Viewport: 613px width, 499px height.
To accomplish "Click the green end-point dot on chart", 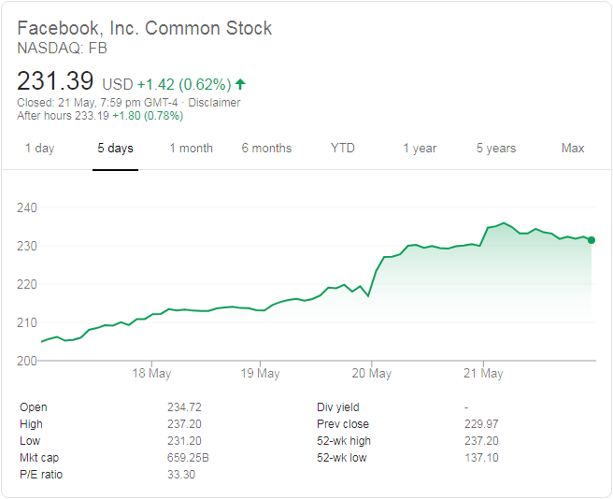I will click(x=592, y=240).
